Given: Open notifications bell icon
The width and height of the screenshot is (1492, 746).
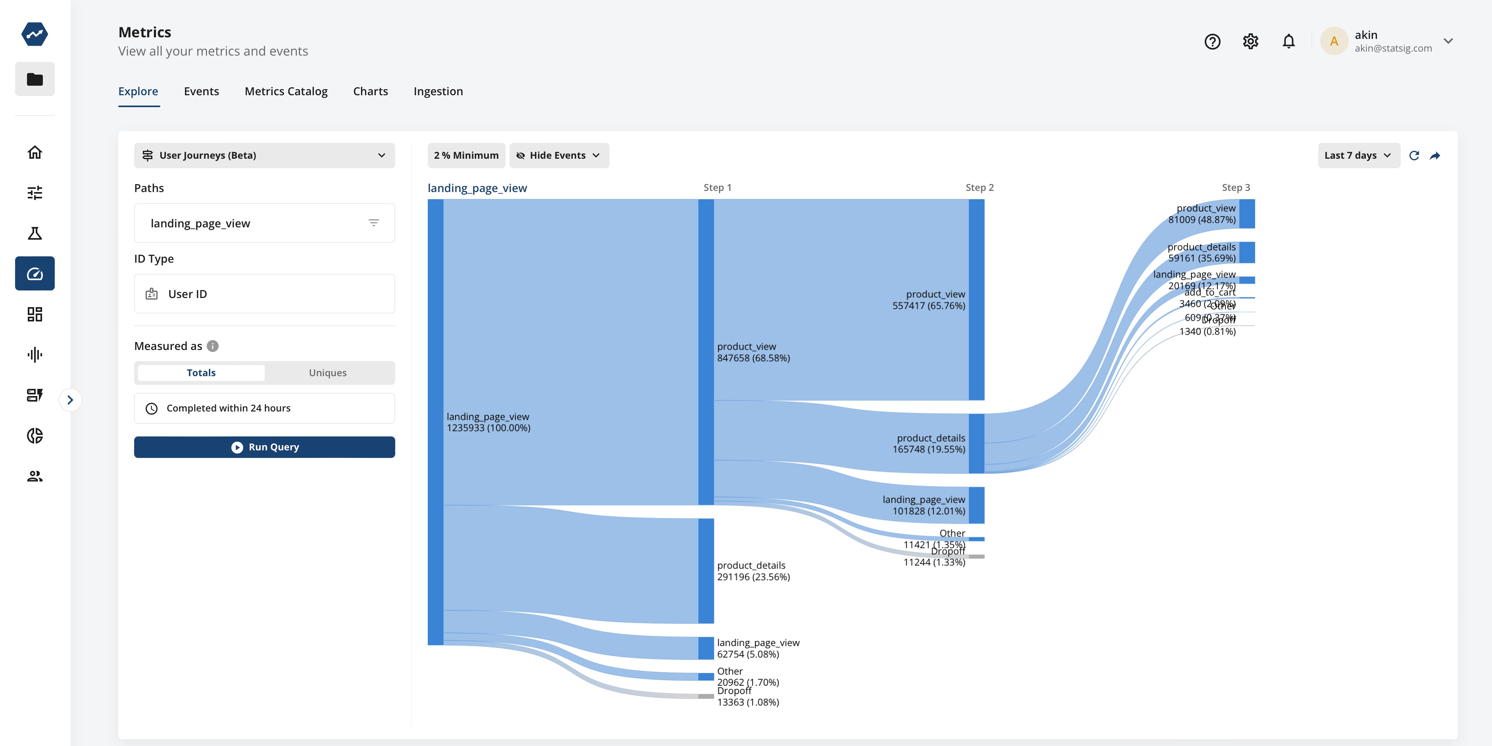Looking at the screenshot, I should [1288, 41].
